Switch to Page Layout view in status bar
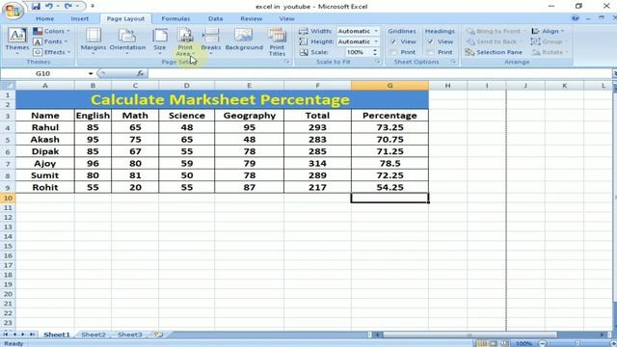Screen dimensions: 617x347 coord(494,343)
